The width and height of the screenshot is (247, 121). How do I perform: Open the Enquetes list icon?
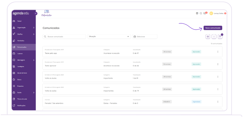click(x=14, y=86)
